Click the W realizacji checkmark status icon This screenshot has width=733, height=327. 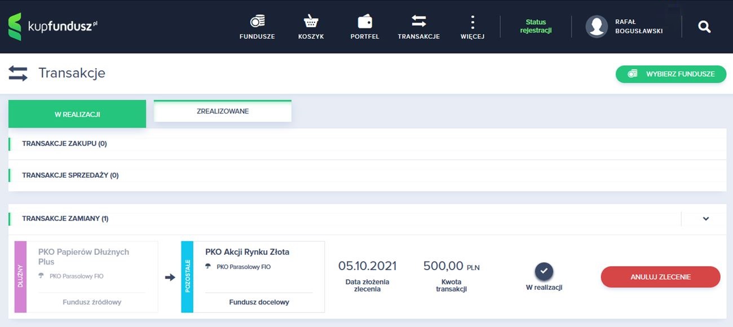tap(544, 271)
